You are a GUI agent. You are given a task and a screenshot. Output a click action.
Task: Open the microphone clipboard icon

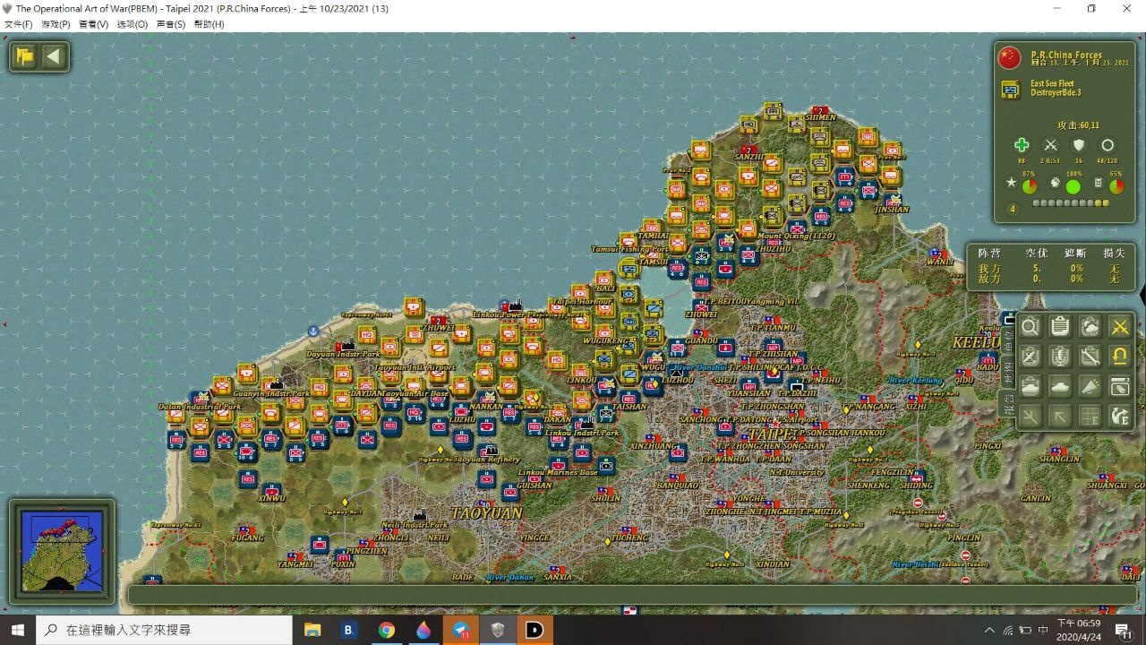1060,357
